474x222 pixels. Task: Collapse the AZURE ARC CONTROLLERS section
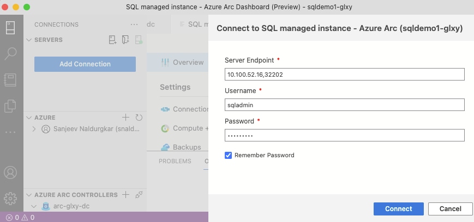click(x=29, y=195)
